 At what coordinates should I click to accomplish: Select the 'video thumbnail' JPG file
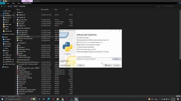point(23,20)
